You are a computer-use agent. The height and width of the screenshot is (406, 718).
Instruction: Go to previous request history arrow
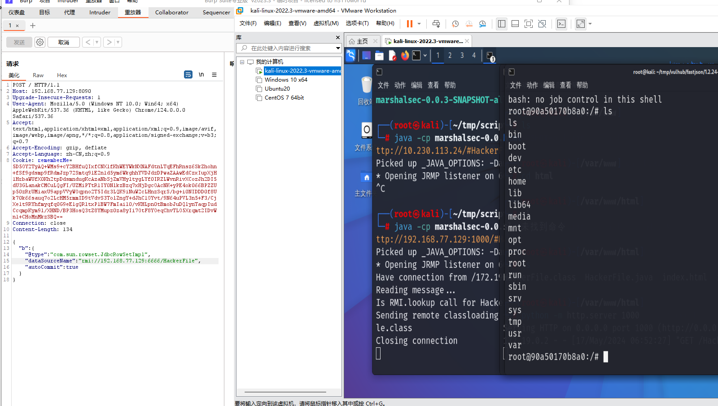[88, 42]
